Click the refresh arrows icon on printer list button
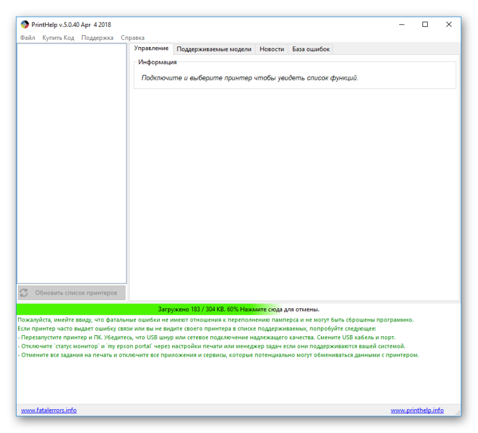The width and height of the screenshot is (478, 433). 24,293
